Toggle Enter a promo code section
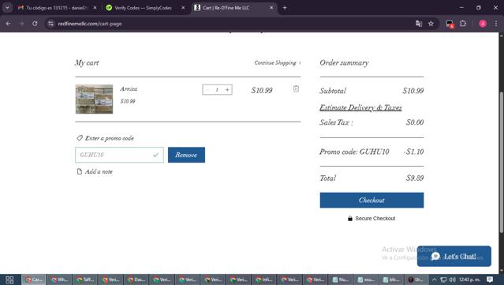Screen dimensions: 504x285 [105, 138]
